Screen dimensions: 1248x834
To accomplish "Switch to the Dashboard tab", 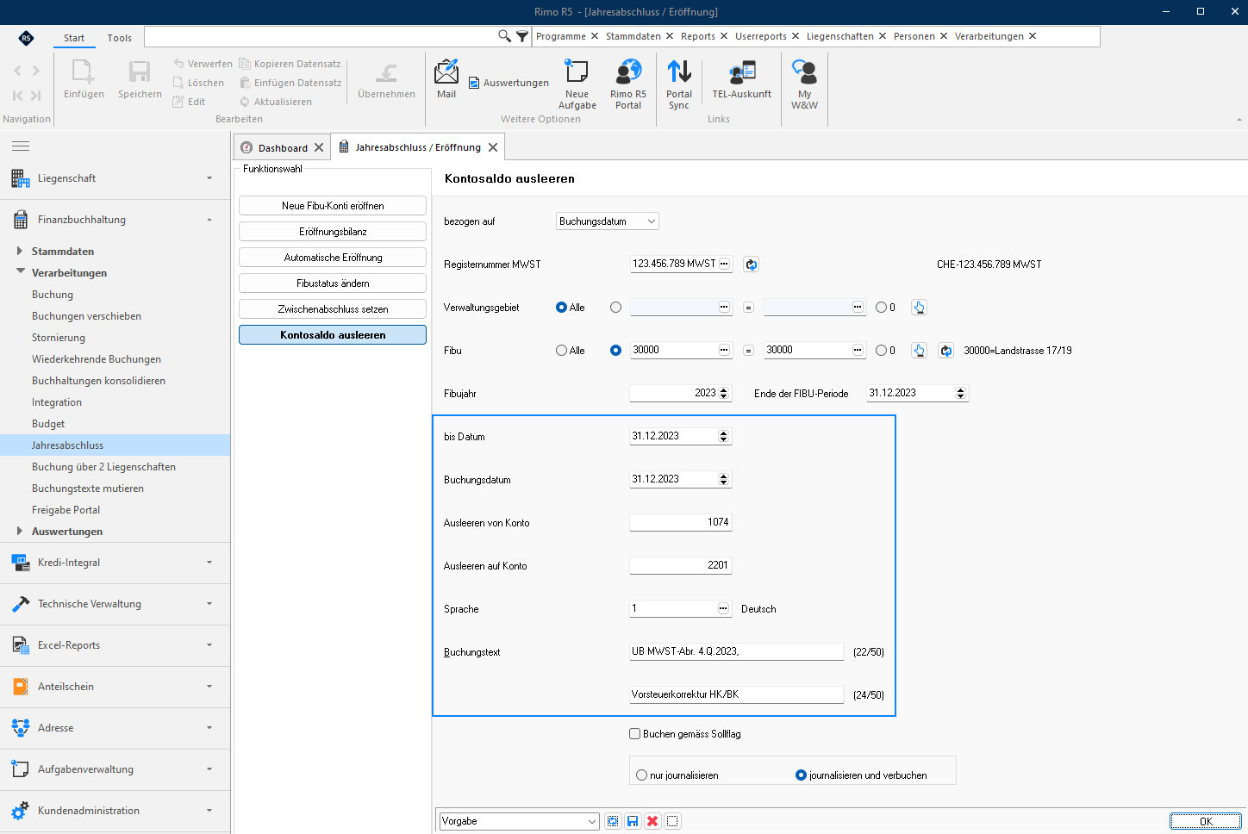I will [282, 148].
